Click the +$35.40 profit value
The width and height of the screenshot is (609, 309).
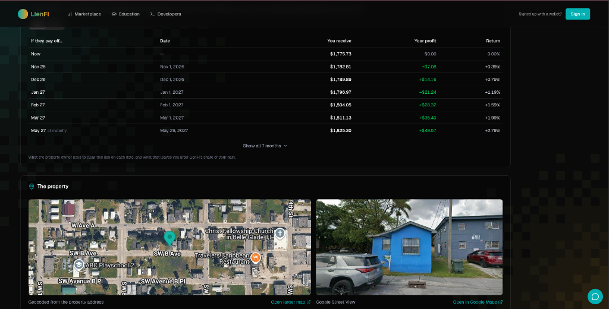428,118
